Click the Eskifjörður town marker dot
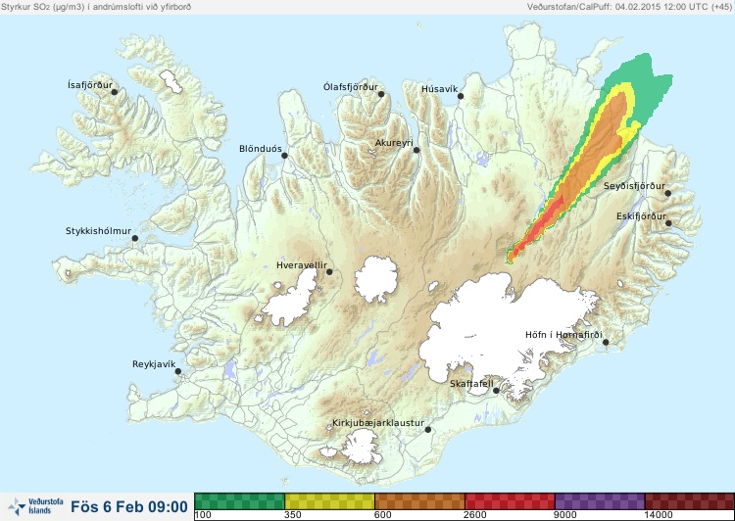Screen dimensions: 735x521 tap(669, 223)
